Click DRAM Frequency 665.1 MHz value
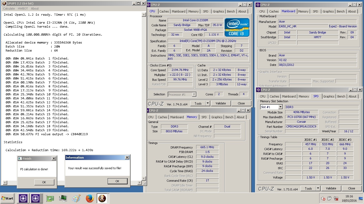 tap(208, 147)
